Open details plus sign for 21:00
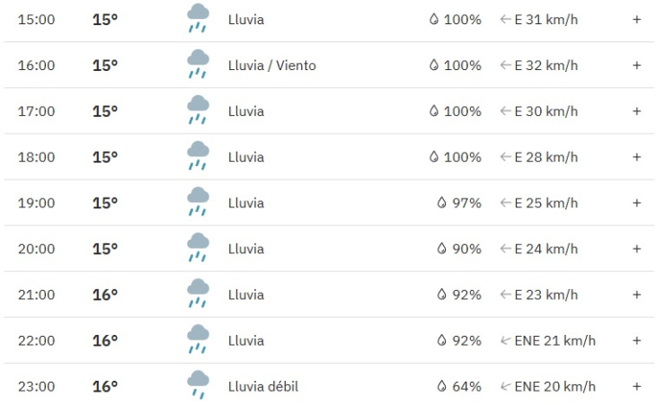The width and height of the screenshot is (656, 405). (636, 295)
